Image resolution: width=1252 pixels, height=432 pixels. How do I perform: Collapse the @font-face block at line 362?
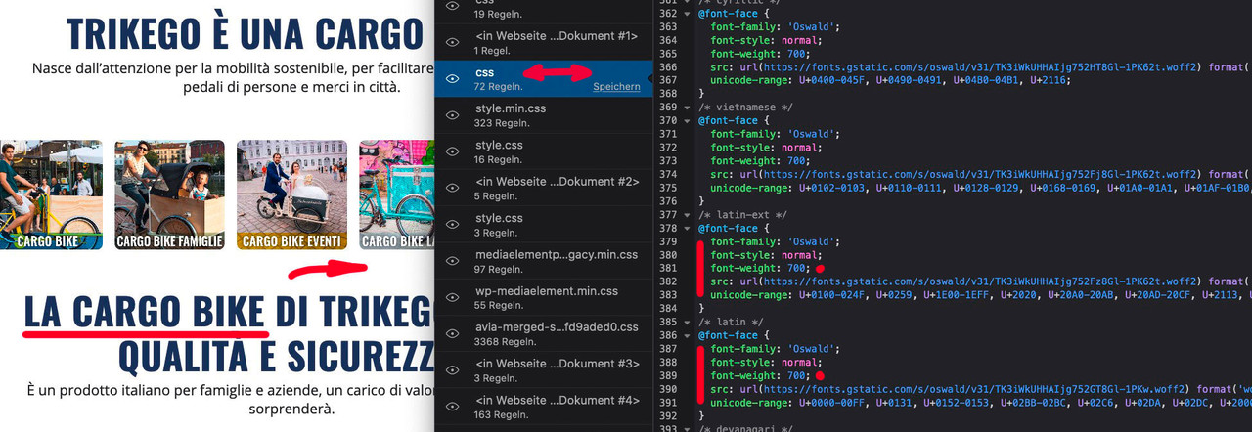(x=688, y=14)
